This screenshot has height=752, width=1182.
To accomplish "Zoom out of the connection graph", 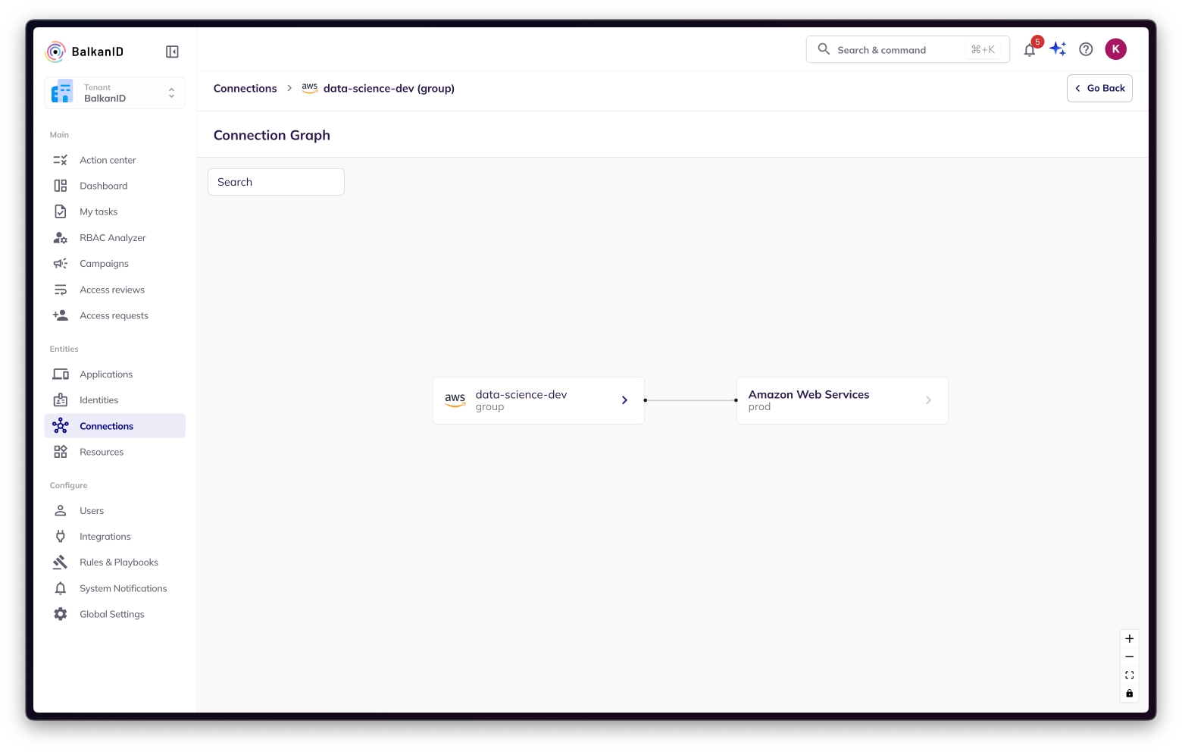I will point(1129,656).
